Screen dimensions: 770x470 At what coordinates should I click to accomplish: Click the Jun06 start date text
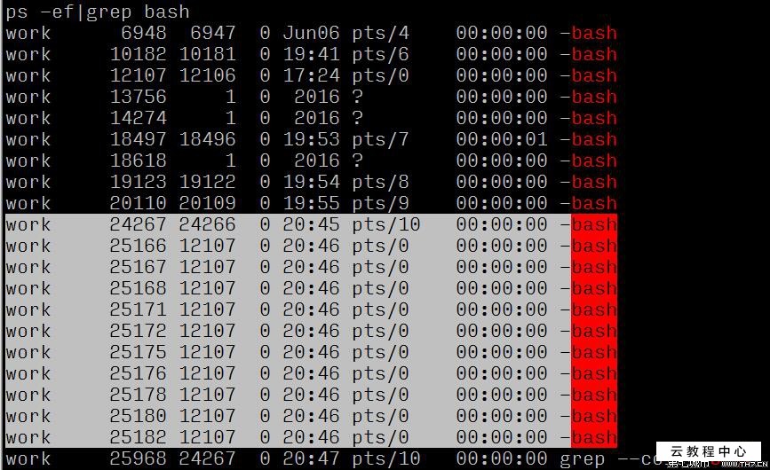[x=311, y=33]
